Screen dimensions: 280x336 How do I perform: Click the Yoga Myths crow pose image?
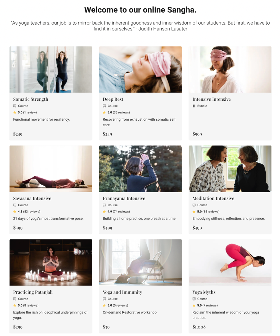(230, 263)
